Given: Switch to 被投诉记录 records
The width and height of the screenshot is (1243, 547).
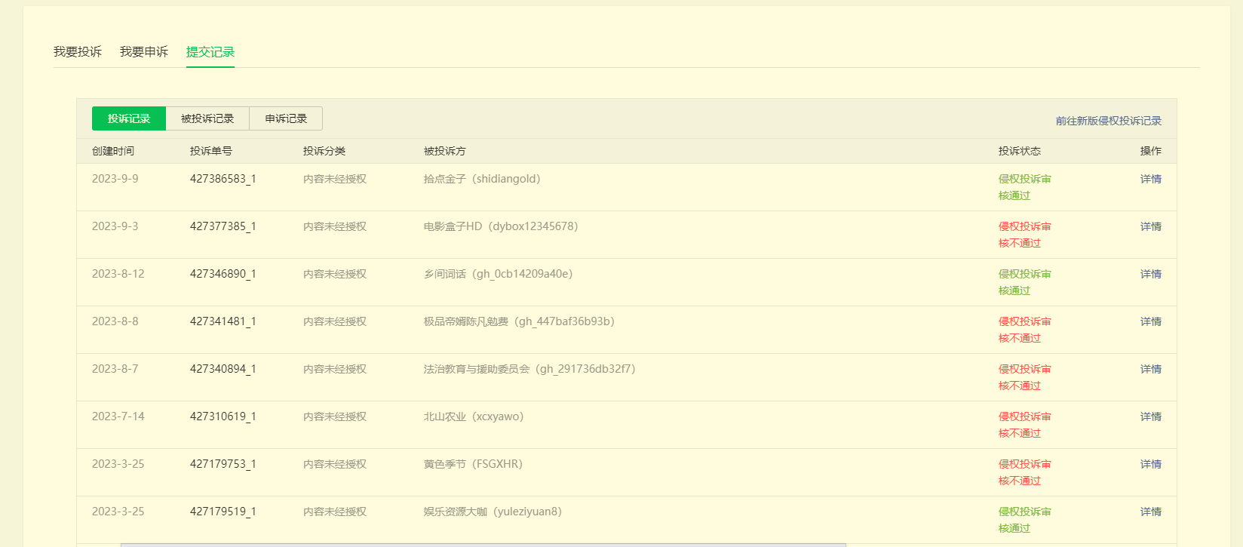Looking at the screenshot, I should 207,118.
